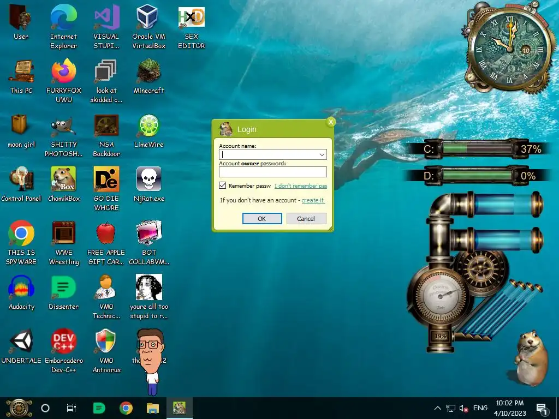Close the Login dialog with X
The height and width of the screenshot is (419, 559).
pos(330,122)
